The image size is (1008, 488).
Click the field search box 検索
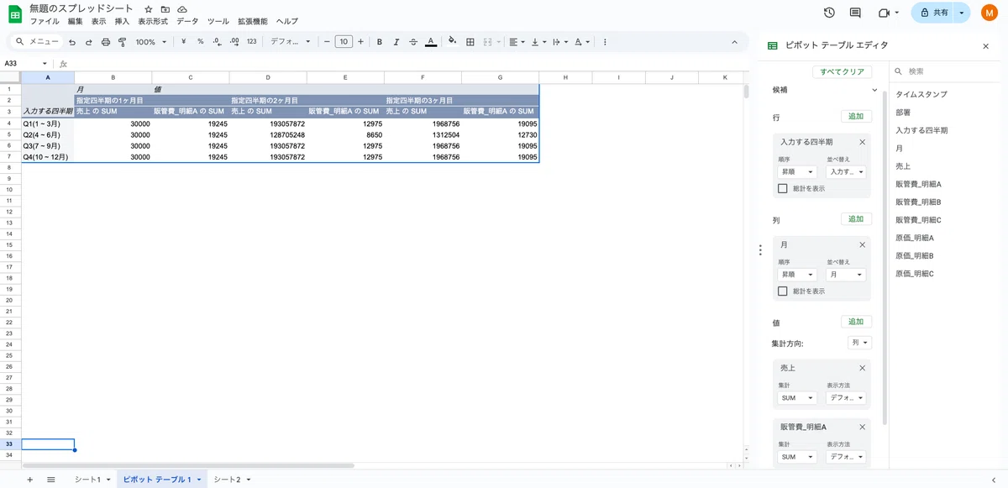tap(945, 72)
